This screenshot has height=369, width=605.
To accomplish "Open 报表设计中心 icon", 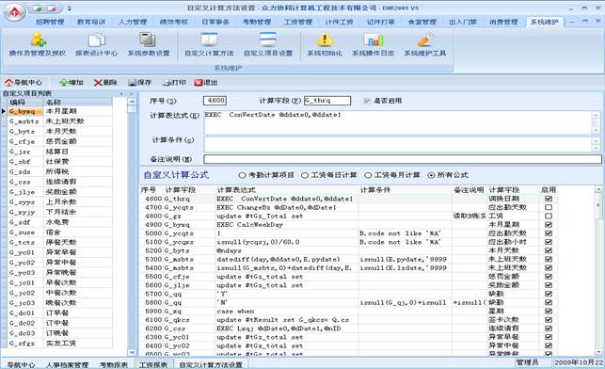I will point(97,45).
